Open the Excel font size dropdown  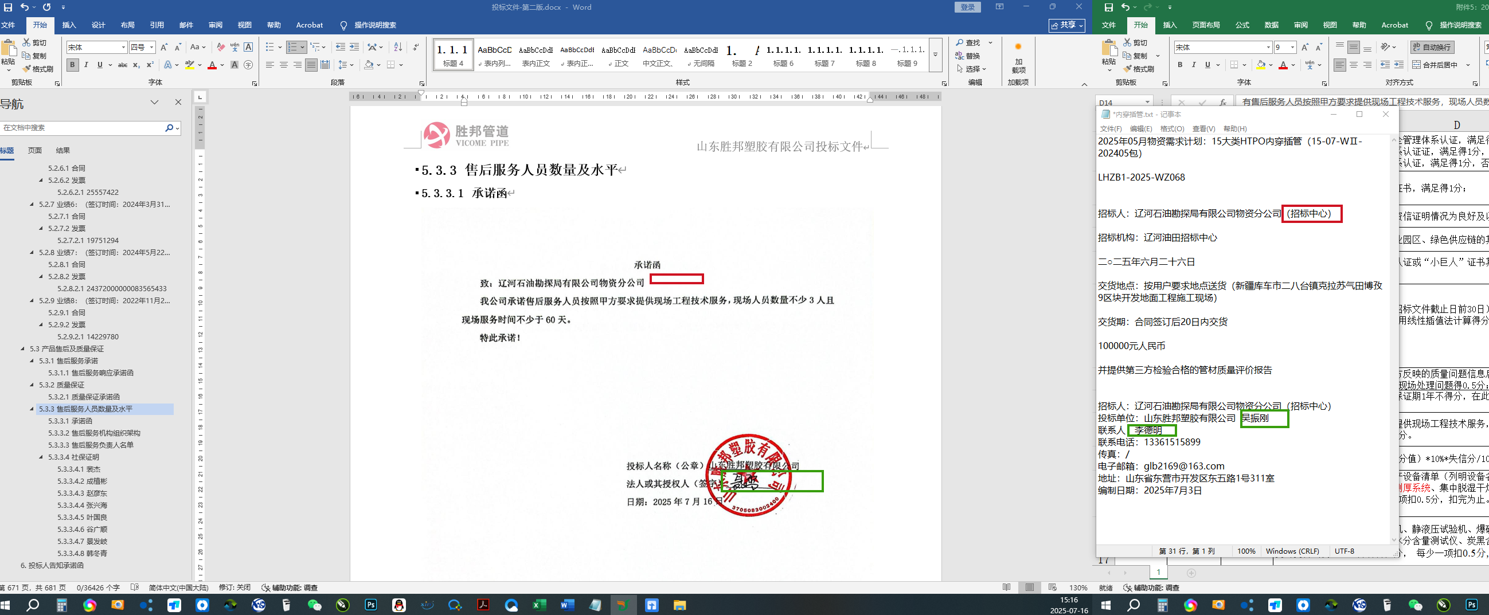click(1292, 48)
